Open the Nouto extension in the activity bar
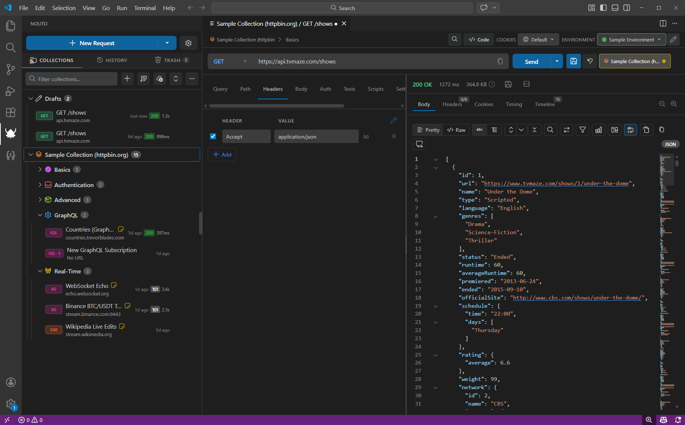The width and height of the screenshot is (685, 425). click(x=10, y=133)
